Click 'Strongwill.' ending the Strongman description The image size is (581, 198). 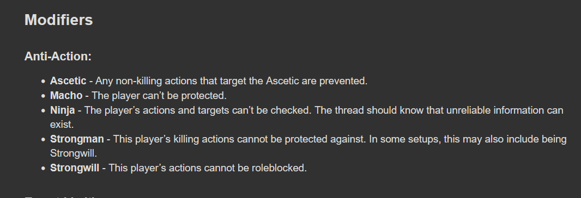[74, 153]
